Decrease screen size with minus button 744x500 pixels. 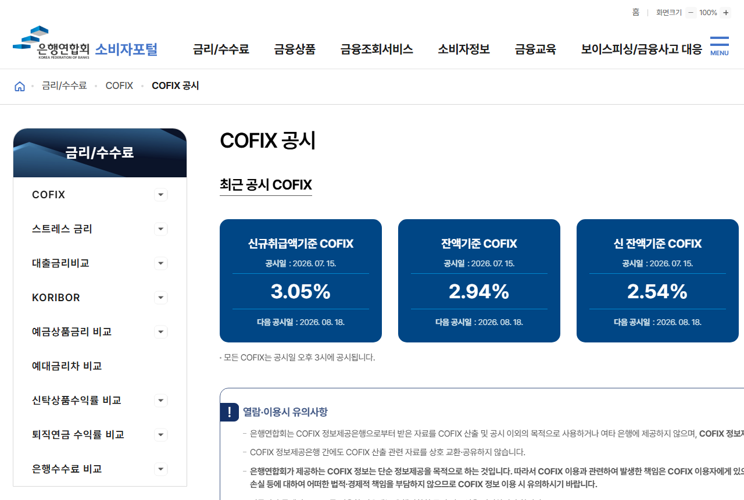pyautogui.click(x=691, y=13)
